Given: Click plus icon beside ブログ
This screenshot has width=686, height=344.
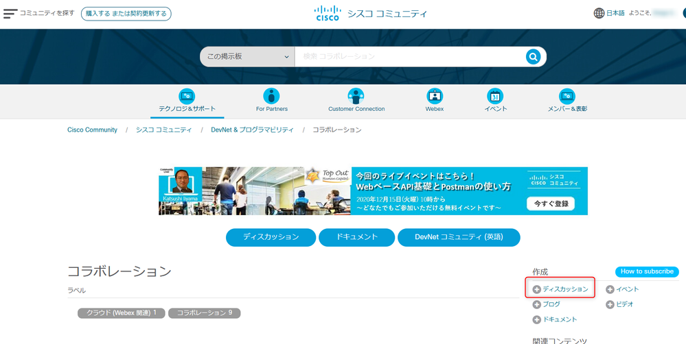Looking at the screenshot, I should tap(537, 305).
